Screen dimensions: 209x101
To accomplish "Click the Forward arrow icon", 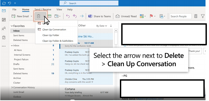I will tap(82, 16).
